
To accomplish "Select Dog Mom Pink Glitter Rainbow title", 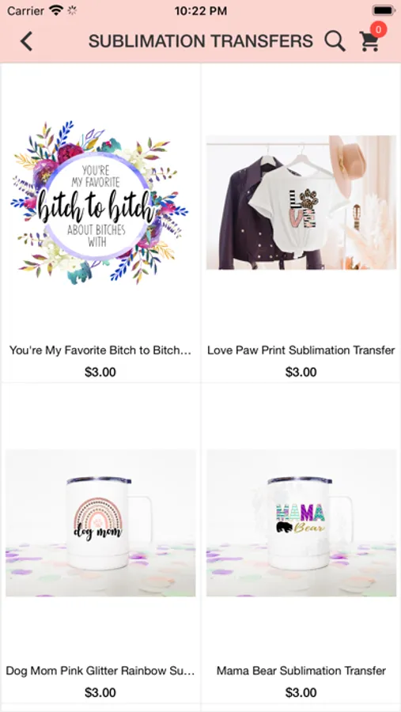I will tap(100, 671).
